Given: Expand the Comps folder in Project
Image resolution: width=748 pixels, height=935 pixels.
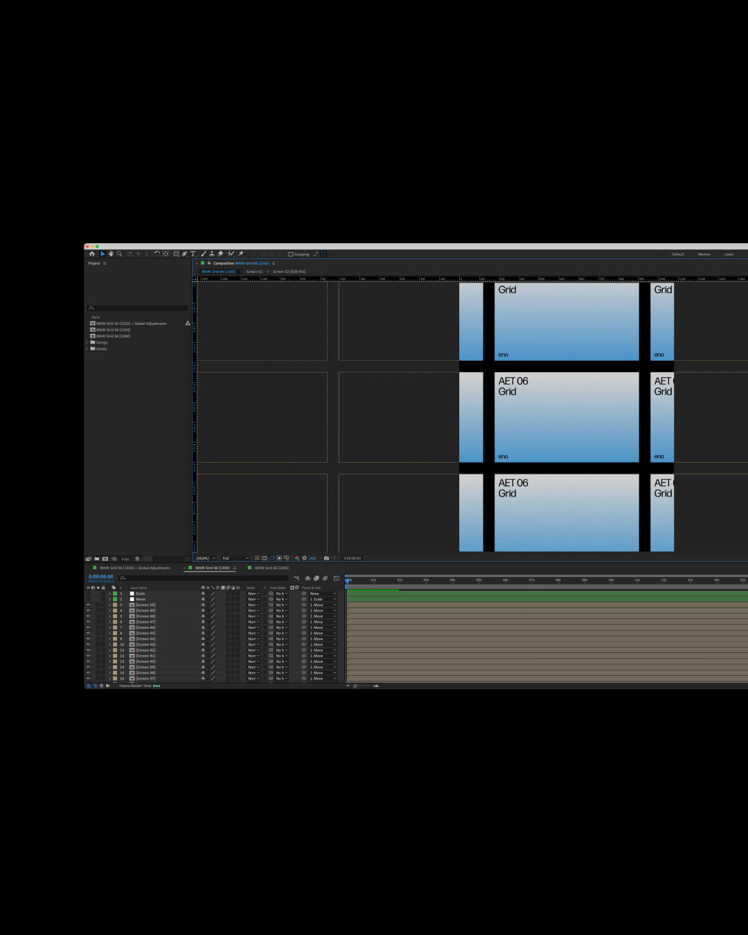Looking at the screenshot, I should 87,342.
